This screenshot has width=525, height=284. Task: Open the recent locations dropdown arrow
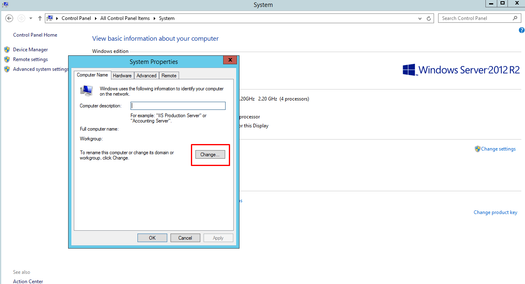[31, 18]
